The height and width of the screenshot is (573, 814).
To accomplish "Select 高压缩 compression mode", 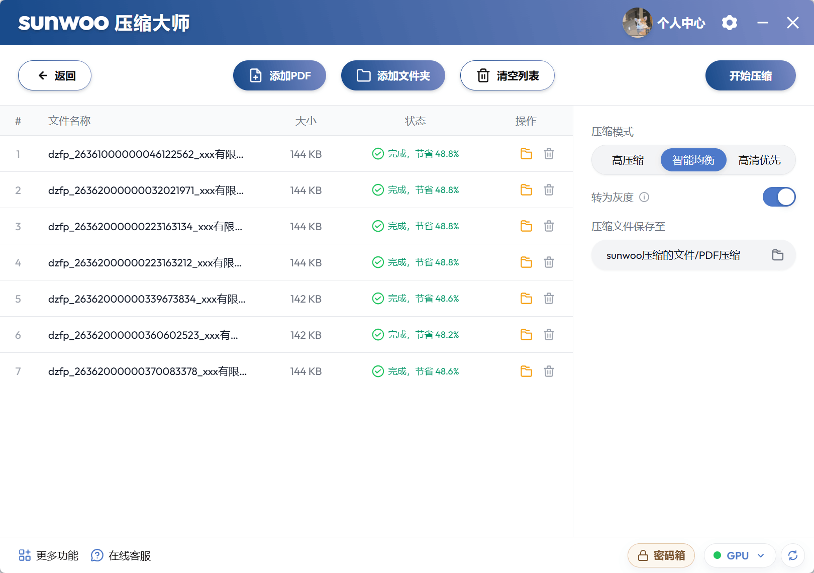I will (628, 160).
